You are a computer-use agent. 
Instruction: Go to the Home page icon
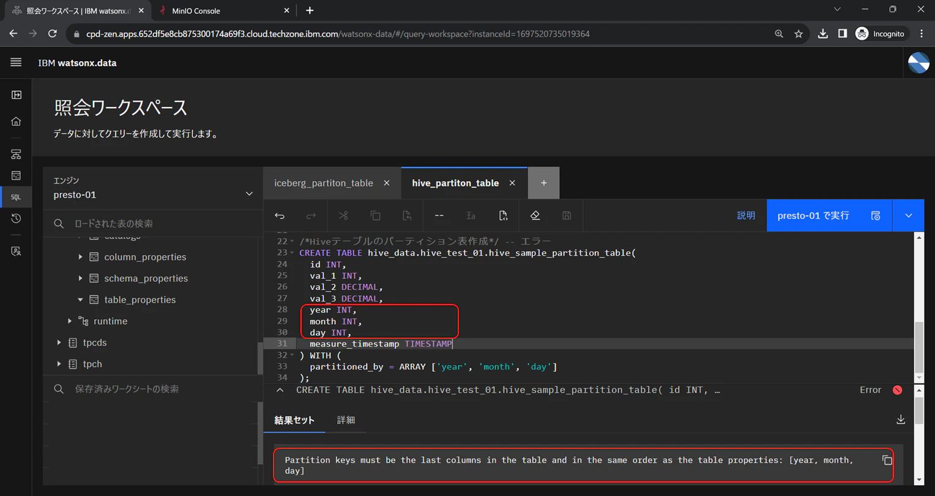coord(17,121)
